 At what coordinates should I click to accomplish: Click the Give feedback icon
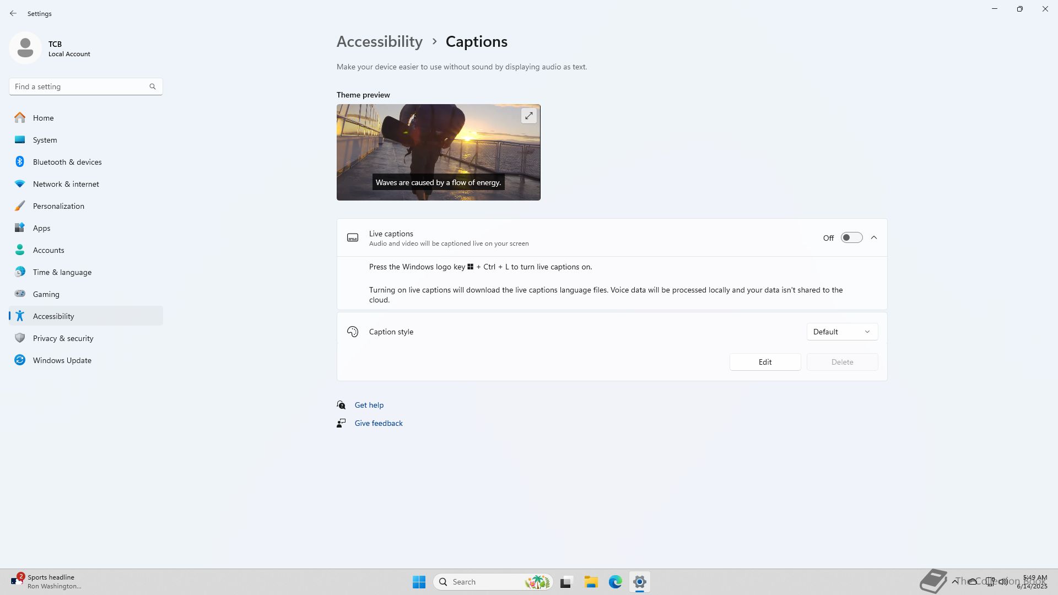coord(341,423)
